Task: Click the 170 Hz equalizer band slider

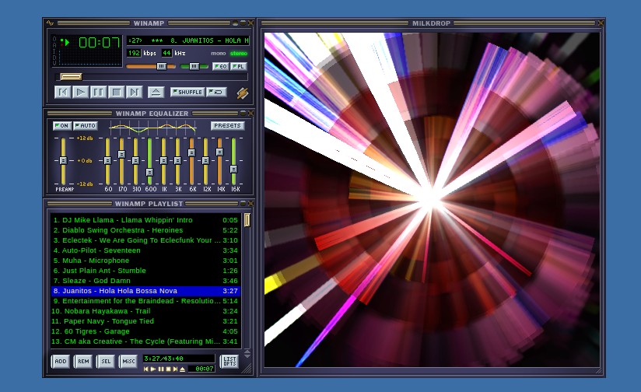Action: (x=121, y=161)
